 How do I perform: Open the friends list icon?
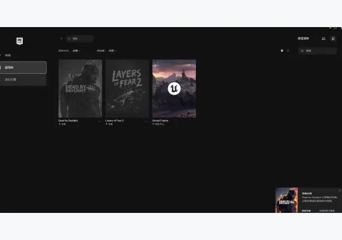coord(324,39)
